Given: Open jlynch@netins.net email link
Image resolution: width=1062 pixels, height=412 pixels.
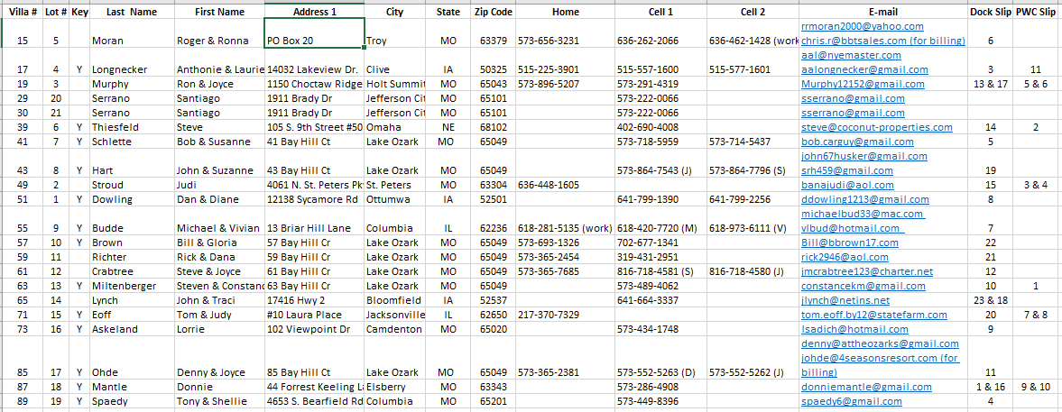Looking at the screenshot, I should (845, 300).
